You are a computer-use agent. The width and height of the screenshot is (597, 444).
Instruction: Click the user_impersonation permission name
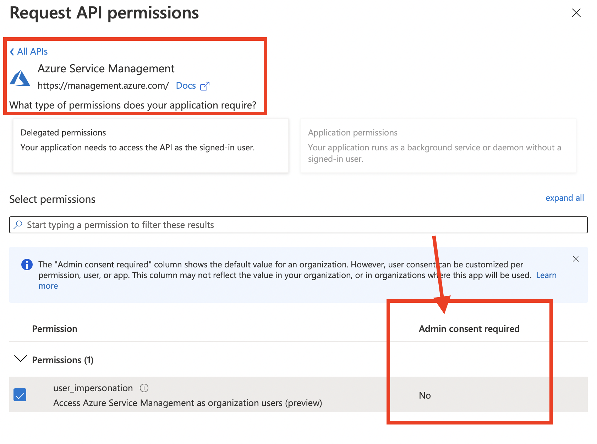(x=93, y=388)
